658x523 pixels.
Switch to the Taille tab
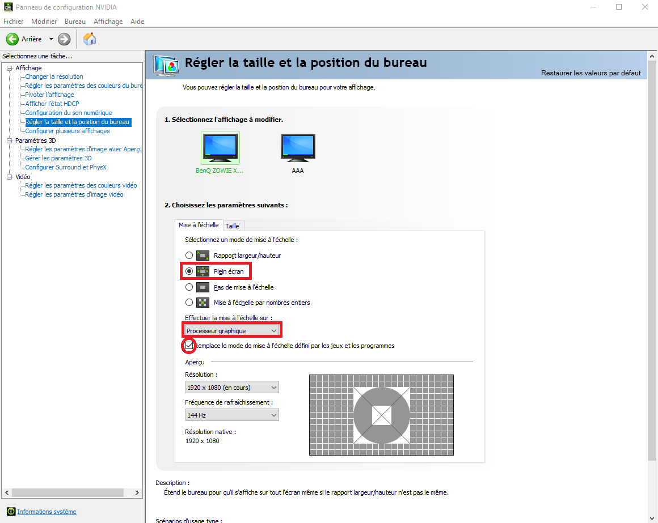(x=233, y=226)
